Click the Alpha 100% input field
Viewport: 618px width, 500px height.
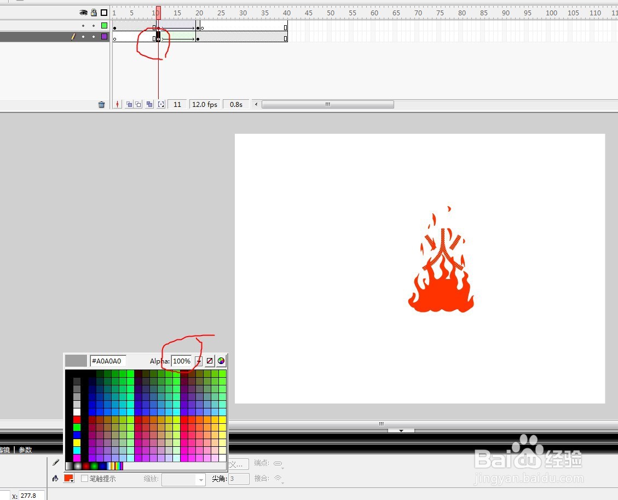click(181, 361)
